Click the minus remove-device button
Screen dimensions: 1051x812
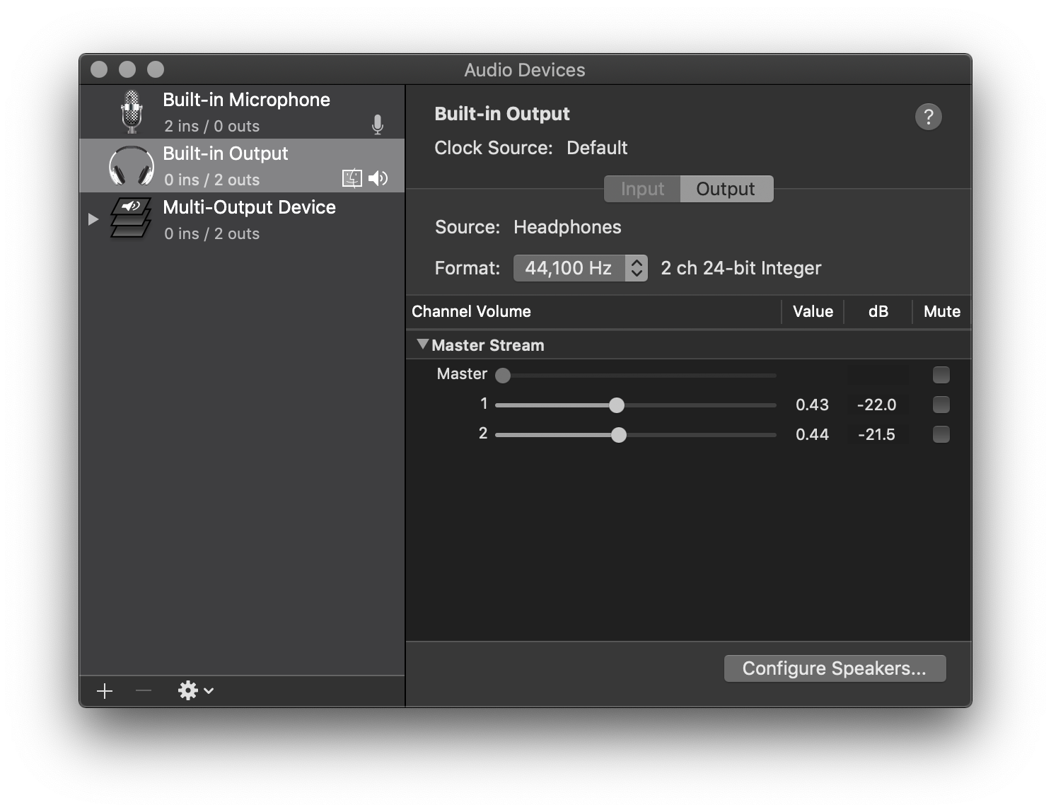point(144,691)
